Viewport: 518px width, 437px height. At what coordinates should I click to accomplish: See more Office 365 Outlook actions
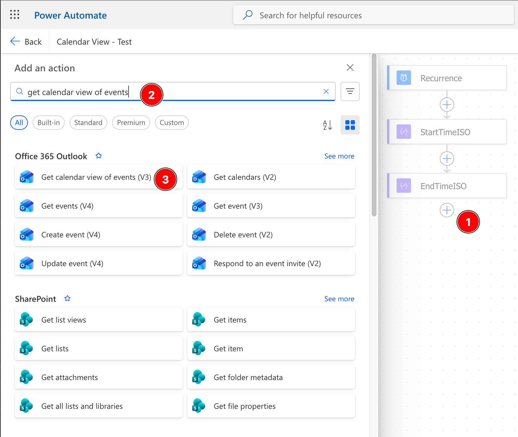[339, 156]
